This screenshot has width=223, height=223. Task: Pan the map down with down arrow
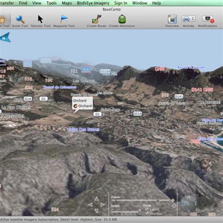(x=96, y=211)
